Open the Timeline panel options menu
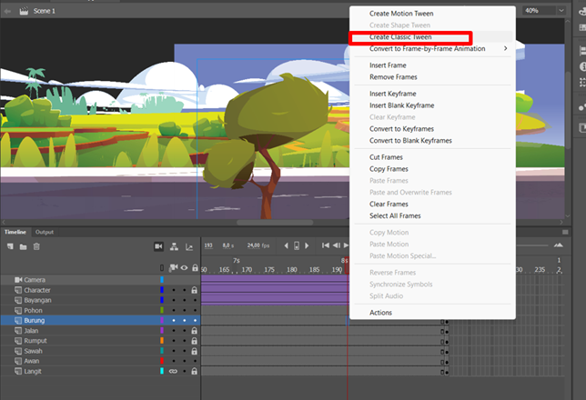586x400 pixels. click(565, 232)
